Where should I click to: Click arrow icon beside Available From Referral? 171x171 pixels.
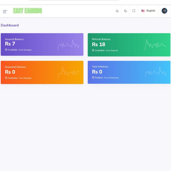click(x=93, y=50)
